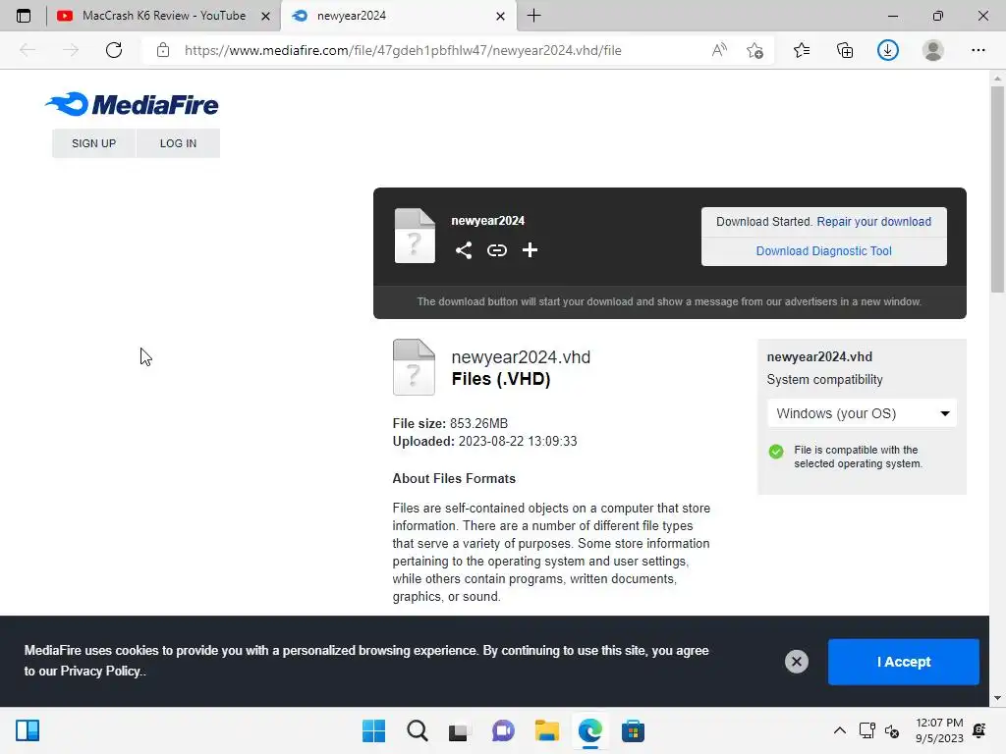This screenshot has height=754, width=1006.
Task: Click the About Files Formats heading
Action: click(454, 478)
